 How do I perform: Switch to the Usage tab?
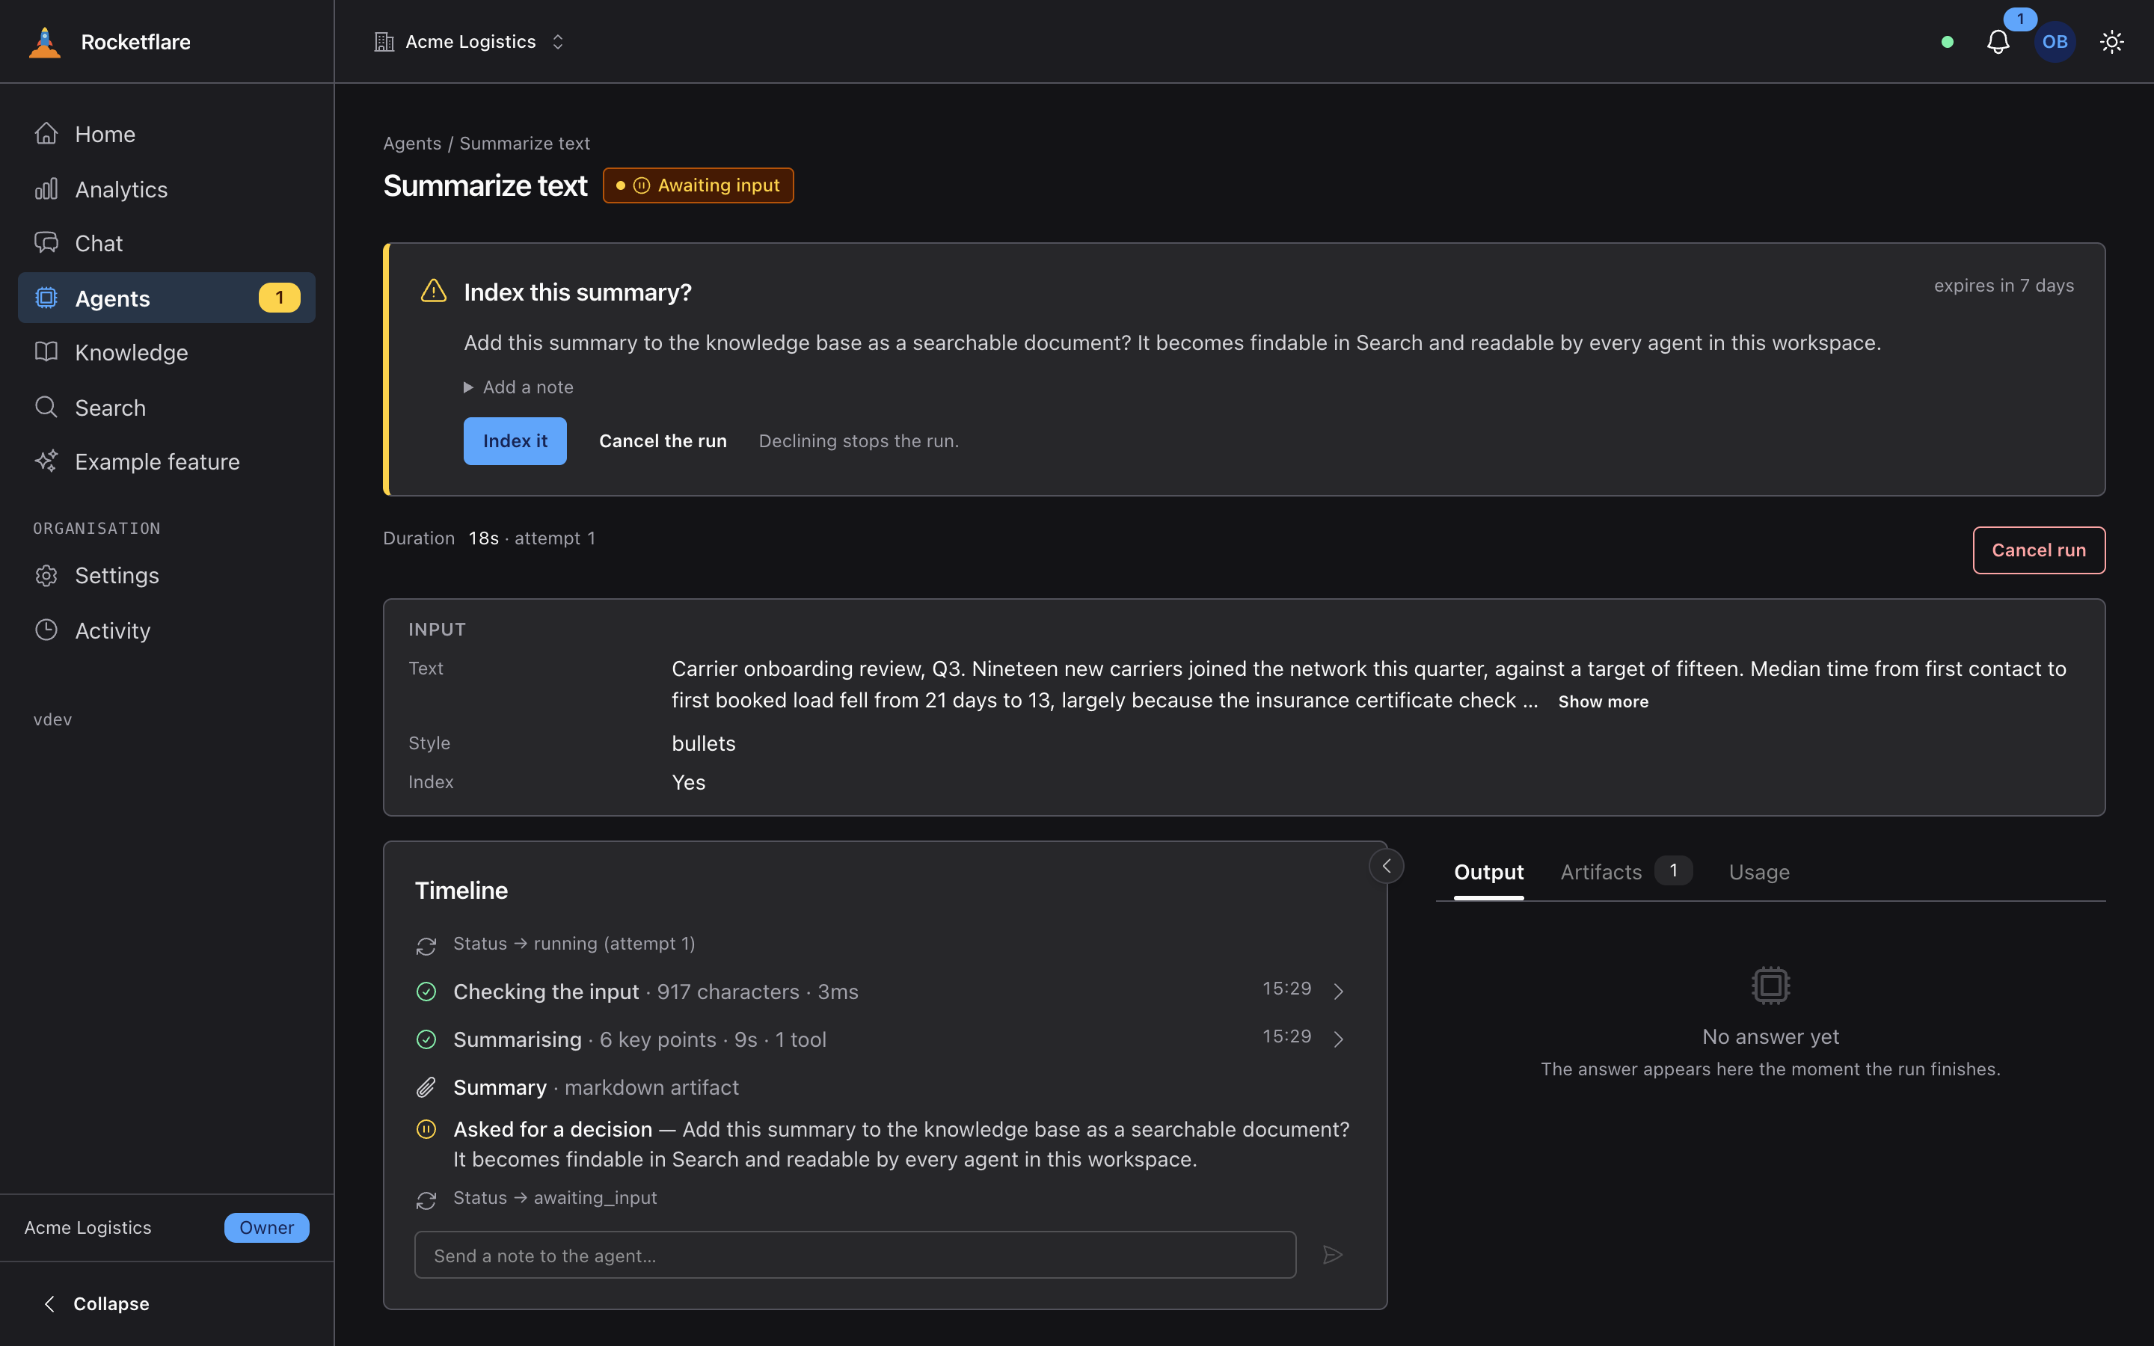(x=1759, y=873)
